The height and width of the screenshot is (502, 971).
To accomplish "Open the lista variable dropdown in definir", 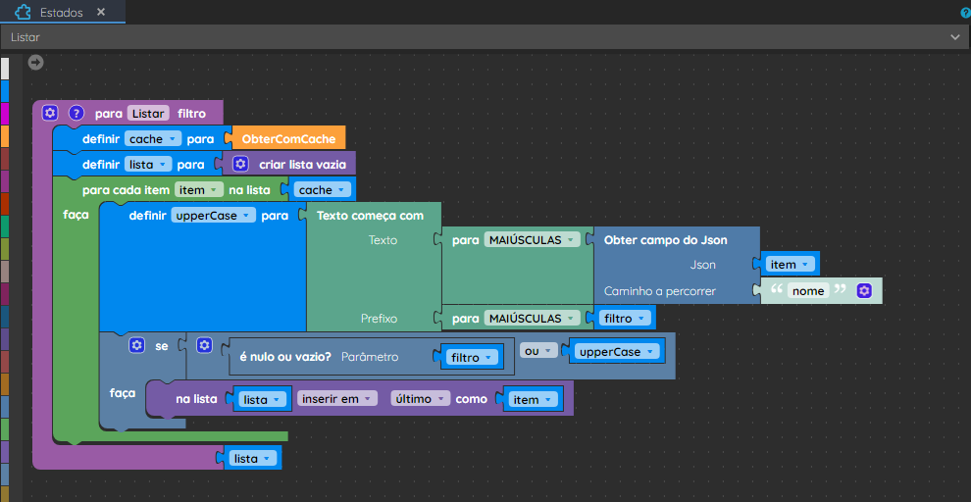I will click(148, 165).
